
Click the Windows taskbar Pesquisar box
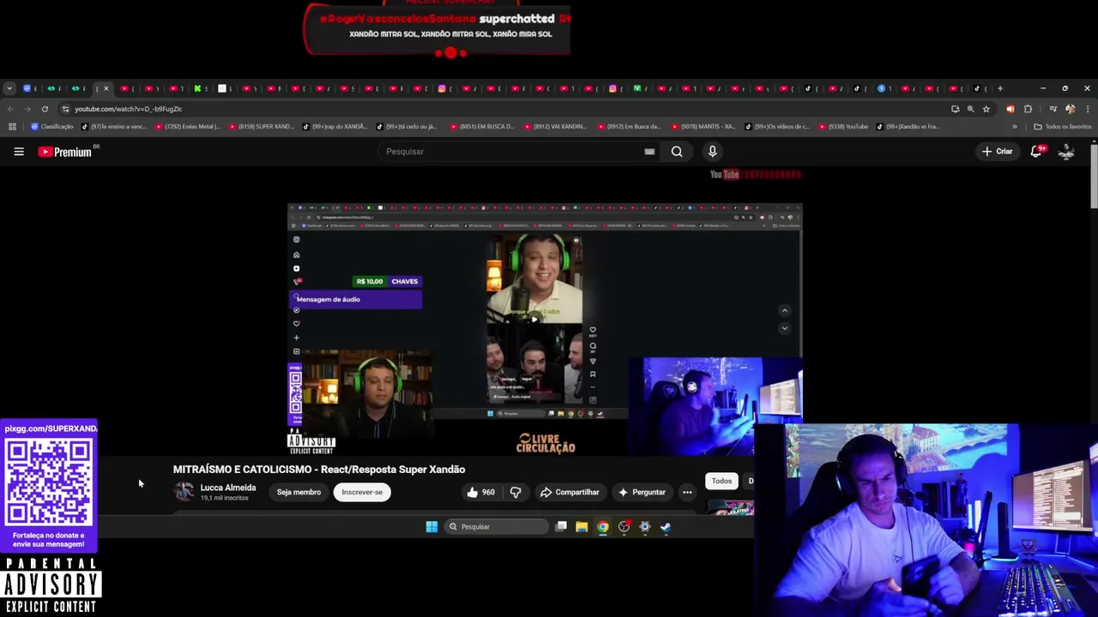(x=496, y=527)
